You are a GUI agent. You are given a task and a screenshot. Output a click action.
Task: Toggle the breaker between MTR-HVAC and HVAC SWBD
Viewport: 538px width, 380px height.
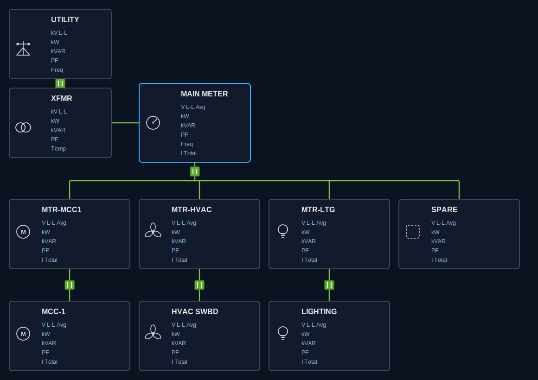[x=199, y=285]
